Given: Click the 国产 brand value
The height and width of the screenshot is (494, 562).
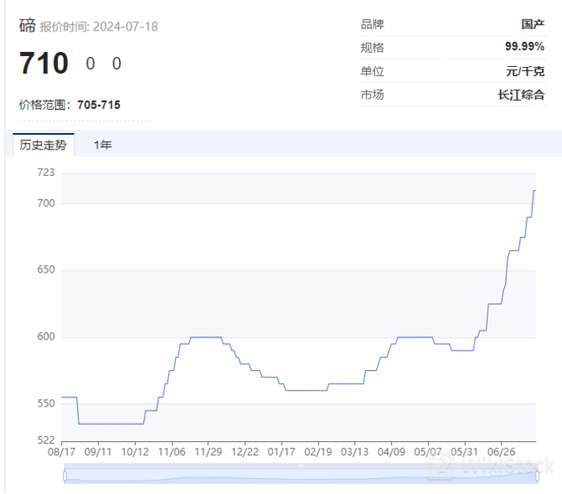Looking at the screenshot, I should [533, 25].
